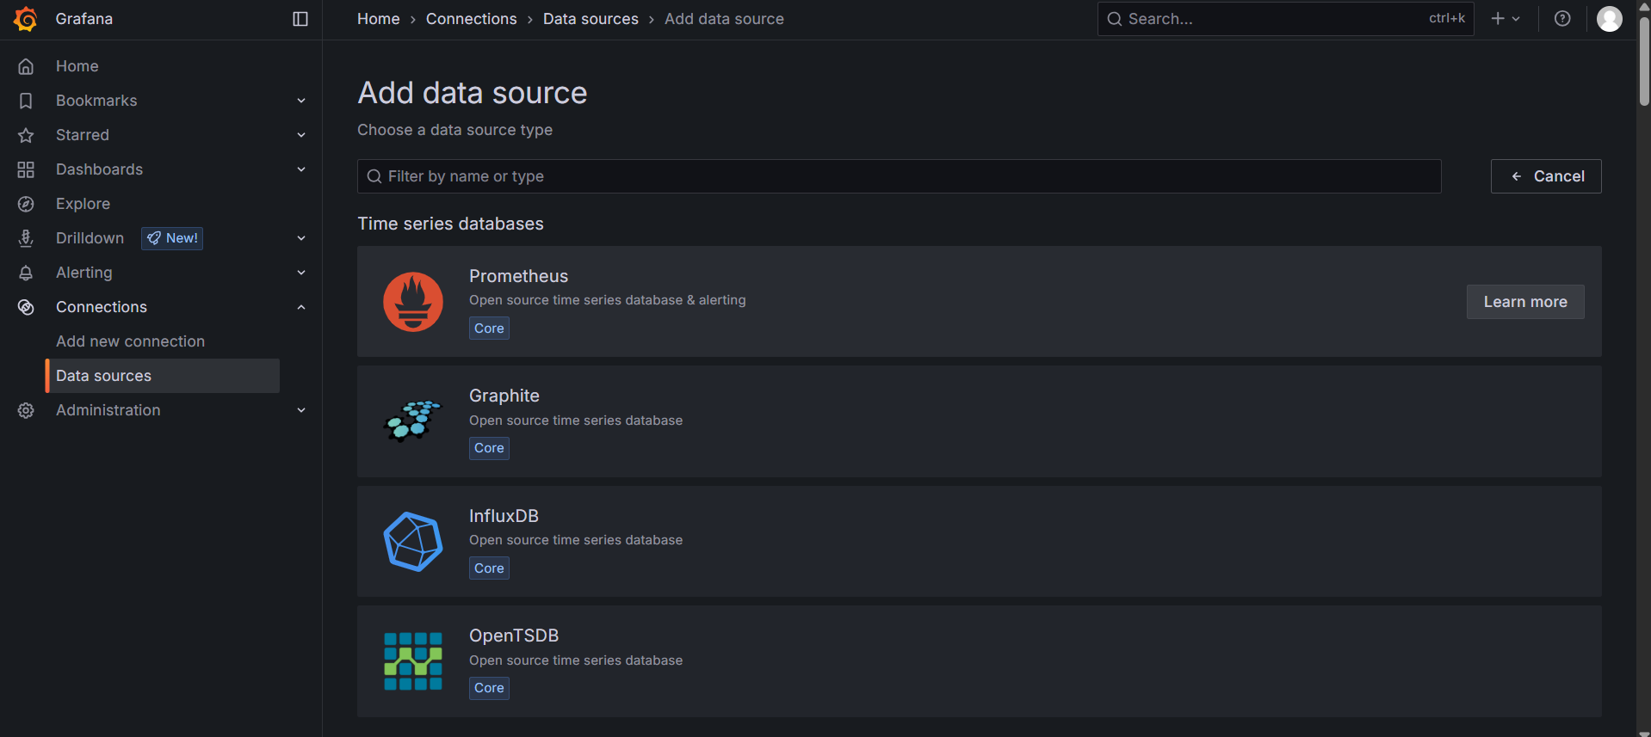This screenshot has width=1651, height=737.
Task: Click the Prometheus flame logo
Action: point(413,302)
